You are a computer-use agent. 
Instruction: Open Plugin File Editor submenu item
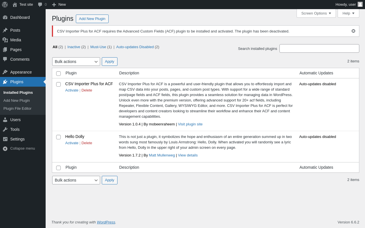(17, 108)
